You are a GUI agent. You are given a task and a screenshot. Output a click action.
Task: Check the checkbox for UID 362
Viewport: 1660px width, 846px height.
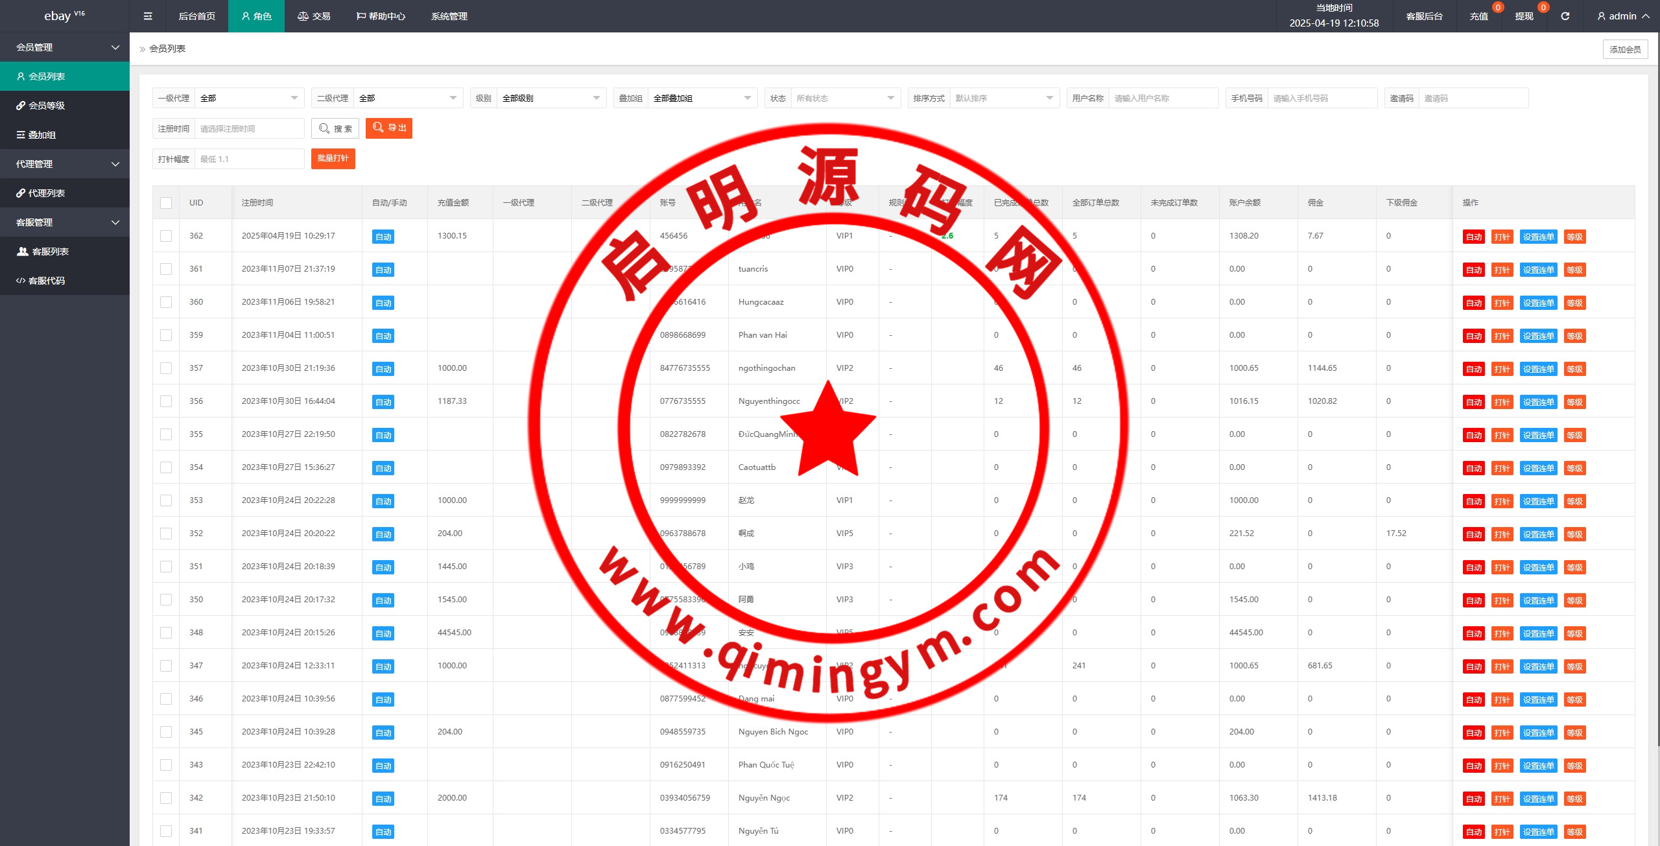[x=166, y=236]
